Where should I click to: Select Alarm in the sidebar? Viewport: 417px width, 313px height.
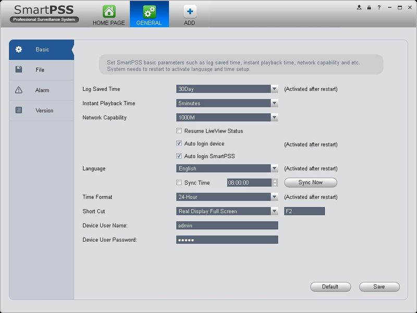(42, 90)
